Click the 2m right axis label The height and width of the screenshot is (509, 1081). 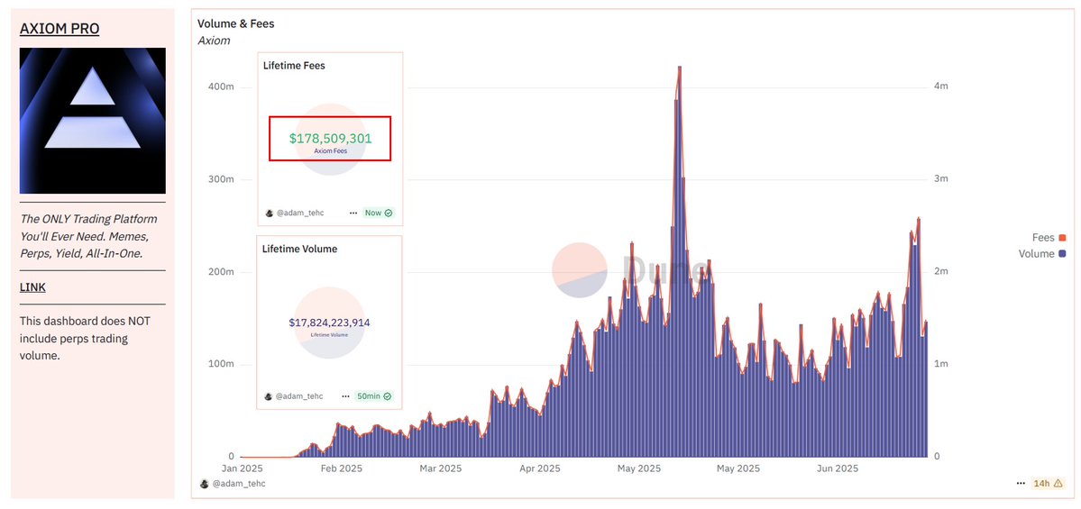pos(942,272)
